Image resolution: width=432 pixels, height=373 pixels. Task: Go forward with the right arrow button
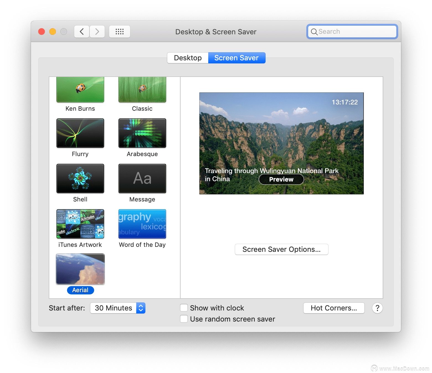[97, 32]
